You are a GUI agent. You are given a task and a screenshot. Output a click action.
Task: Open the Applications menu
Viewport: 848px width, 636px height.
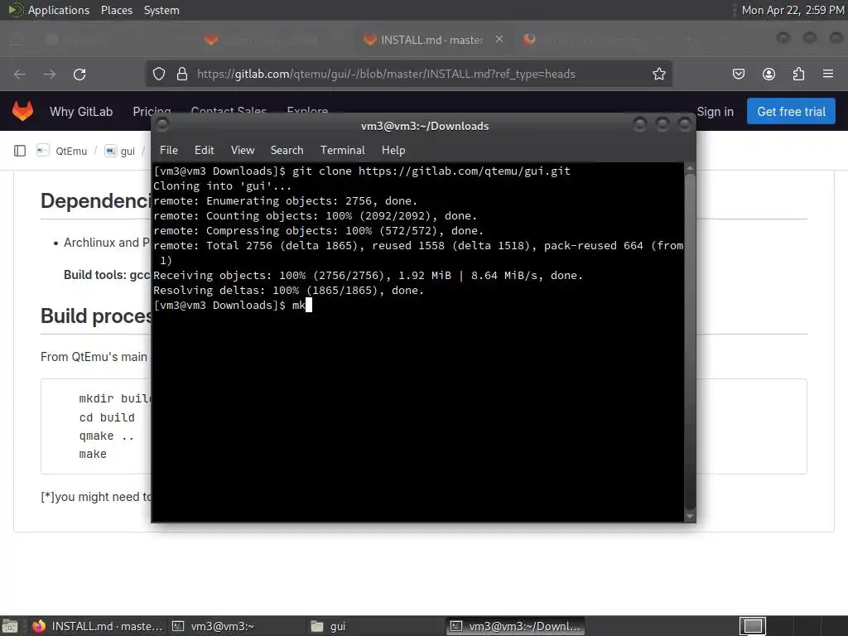[x=59, y=10]
